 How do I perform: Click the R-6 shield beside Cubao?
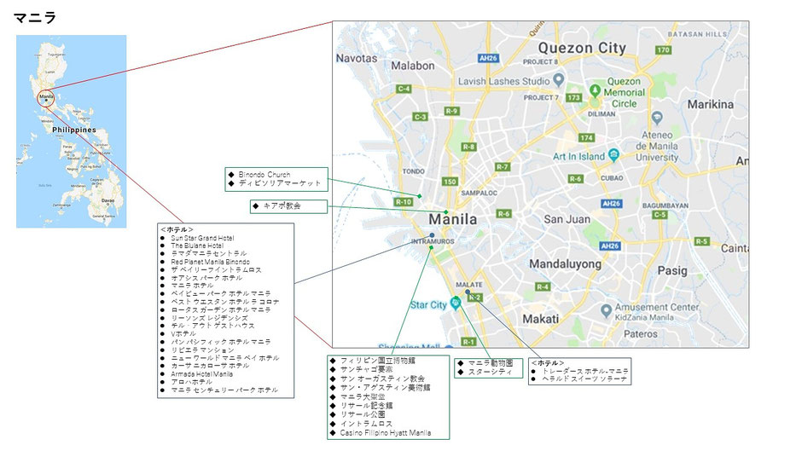coord(575,179)
